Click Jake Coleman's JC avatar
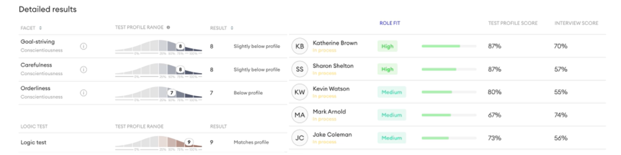Screen dimensions: 621x155 coord(300,138)
